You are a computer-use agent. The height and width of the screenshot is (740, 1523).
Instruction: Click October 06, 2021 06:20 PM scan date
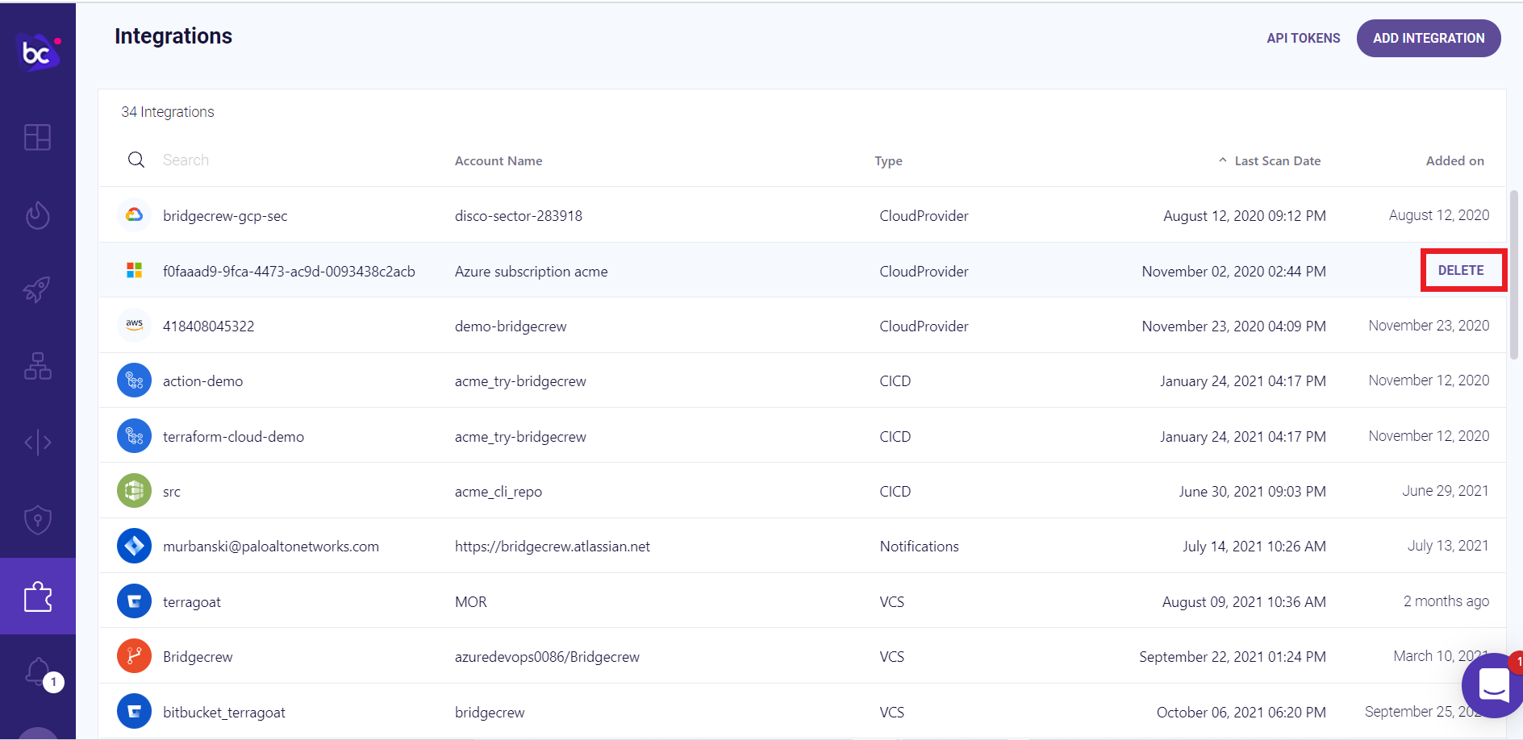click(x=1241, y=713)
